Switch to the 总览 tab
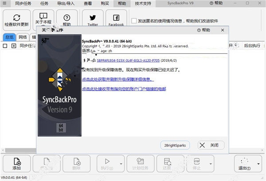Screen dimensions: 266x181 pos(9,37)
